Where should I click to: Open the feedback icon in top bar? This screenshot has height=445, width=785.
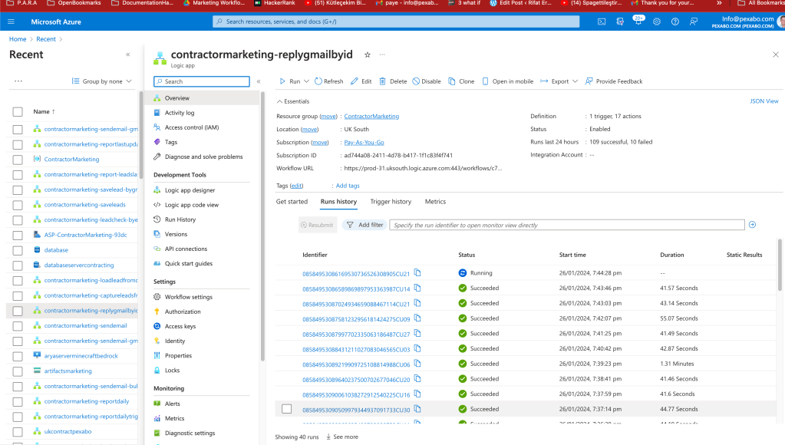click(694, 21)
